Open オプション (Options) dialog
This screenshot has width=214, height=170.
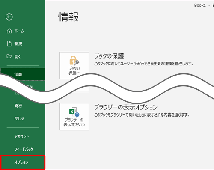pos(23,162)
